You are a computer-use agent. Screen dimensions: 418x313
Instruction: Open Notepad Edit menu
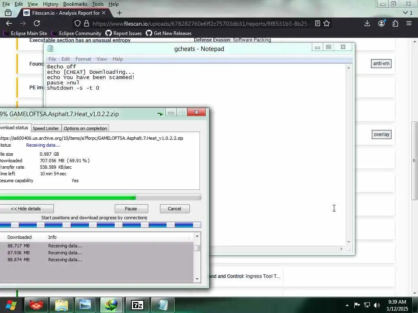click(66, 59)
